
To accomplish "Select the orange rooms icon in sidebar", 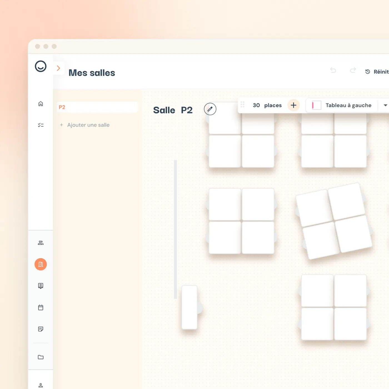I will point(41,264).
